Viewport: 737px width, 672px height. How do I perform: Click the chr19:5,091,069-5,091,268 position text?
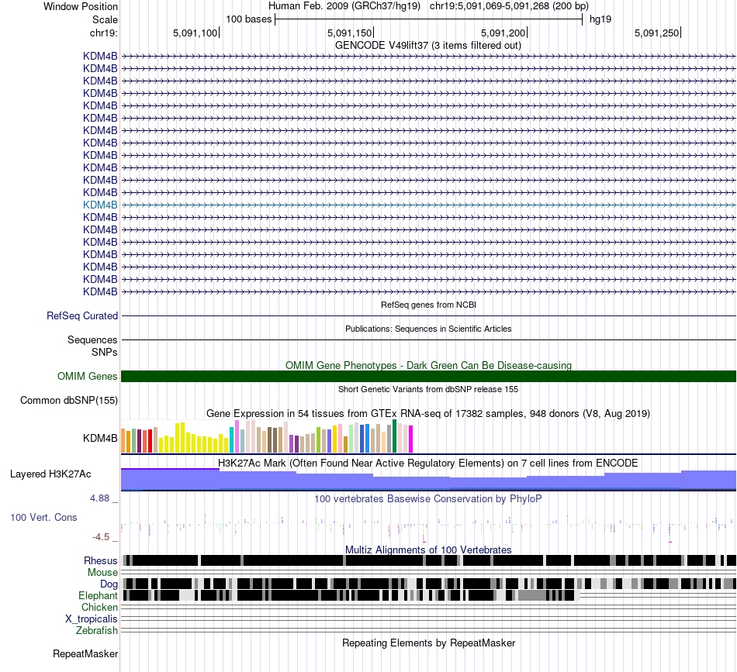coord(509,6)
